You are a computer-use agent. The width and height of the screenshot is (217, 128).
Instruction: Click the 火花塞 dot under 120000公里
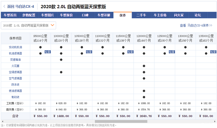point(144,66)
